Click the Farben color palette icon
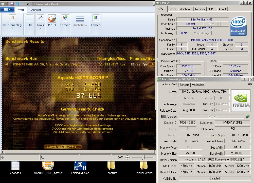This screenshot has width=254, height=183. pyautogui.click(x=96, y=17)
